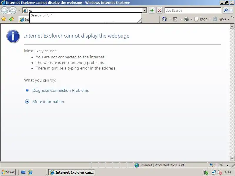
Task: Open the Favorites Center star icon
Action: (4, 19)
